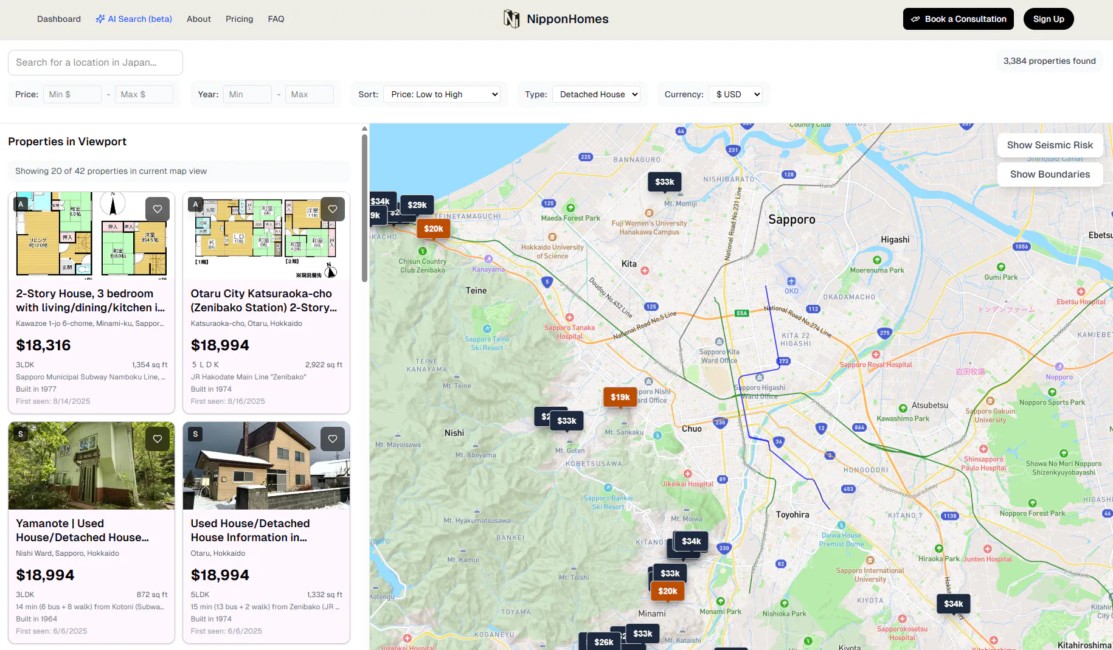
Task: Open the snowy Otaru house photo
Action: pyautogui.click(x=266, y=466)
